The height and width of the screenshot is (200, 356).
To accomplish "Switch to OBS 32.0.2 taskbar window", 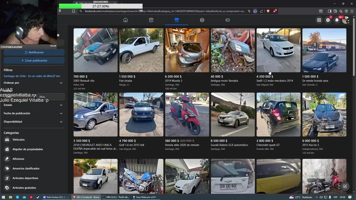I will pos(116,197).
